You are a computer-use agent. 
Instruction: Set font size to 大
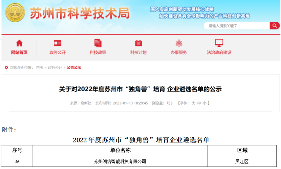pyautogui.click(x=193, y=103)
